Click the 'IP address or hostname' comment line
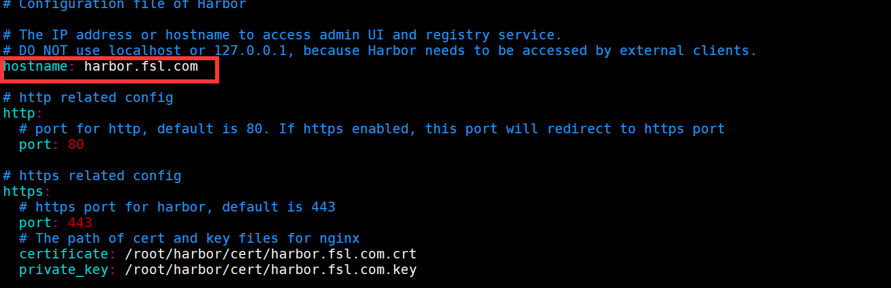The width and height of the screenshot is (891, 288). pos(282,35)
